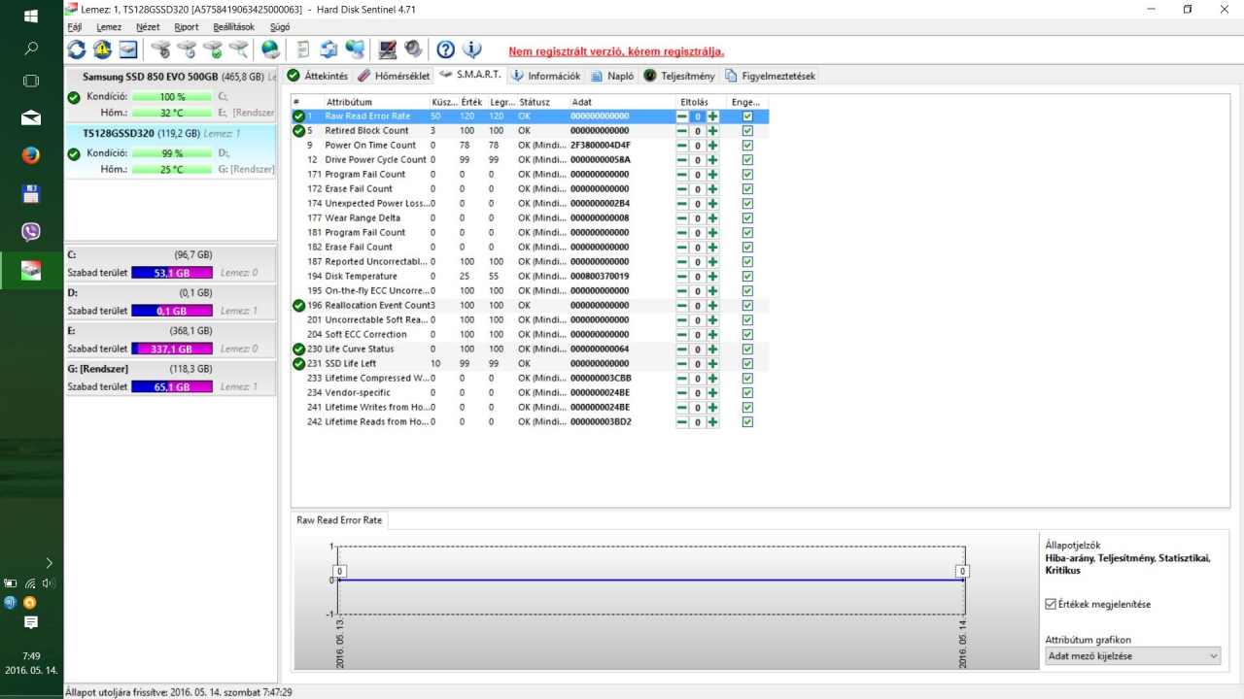Click the blue refresh arrows toolbar icon
The image size is (1244, 699).
pyautogui.click(x=76, y=50)
